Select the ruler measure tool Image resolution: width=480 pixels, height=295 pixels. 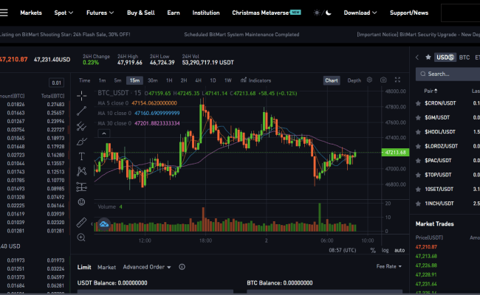(x=81, y=222)
